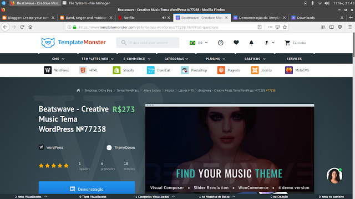Open the Wi-Fi network indicator

[x=319, y=3]
